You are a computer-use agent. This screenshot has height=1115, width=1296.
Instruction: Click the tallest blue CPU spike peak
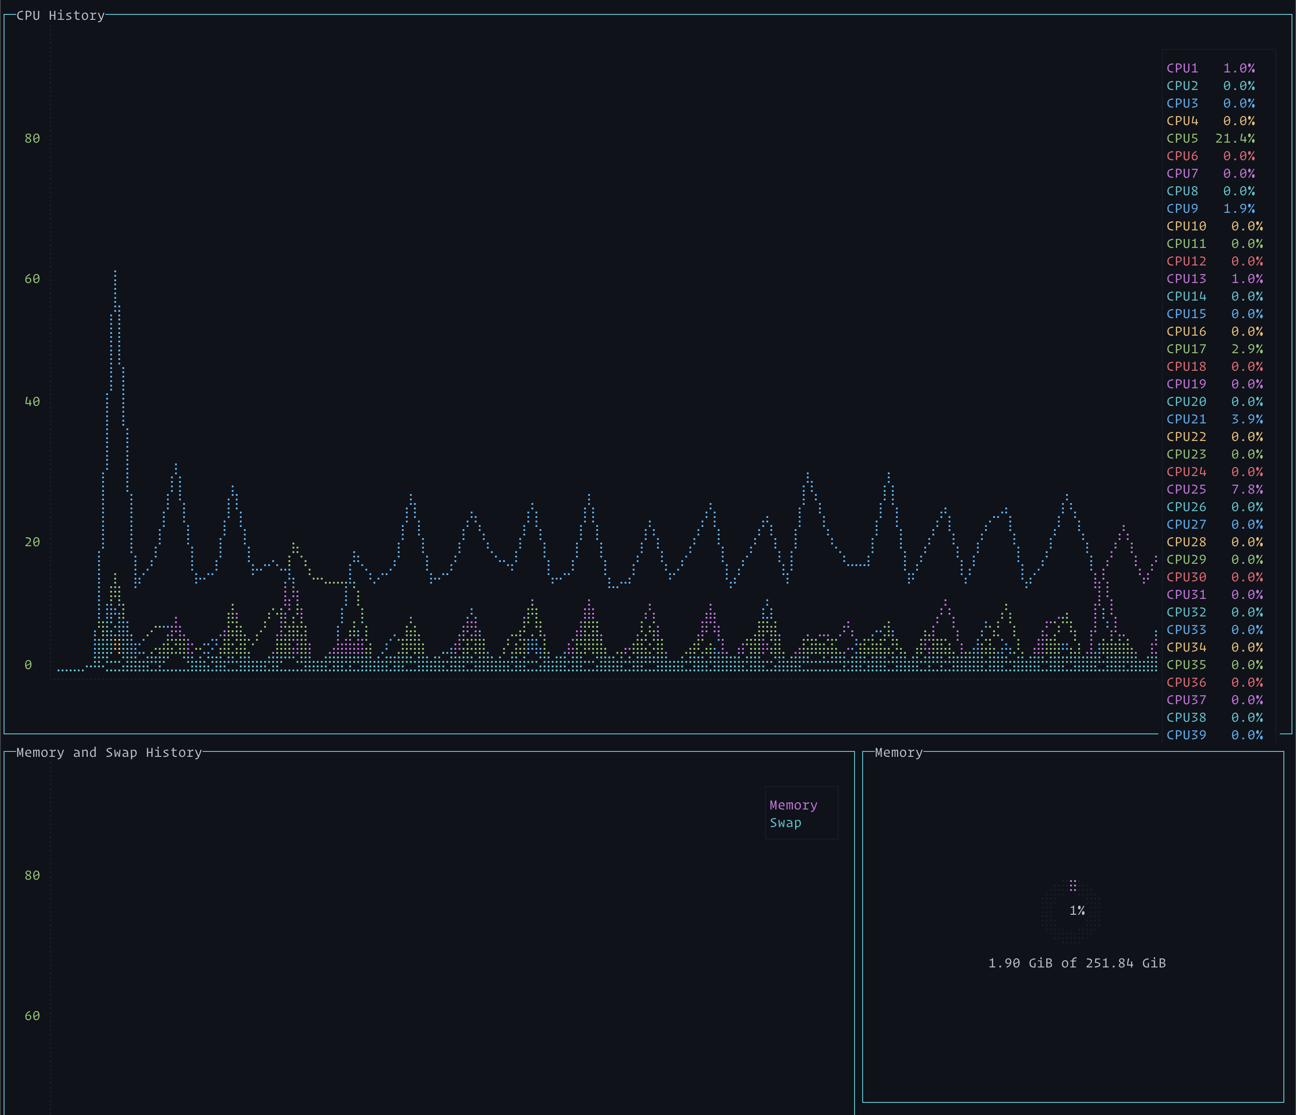point(115,273)
